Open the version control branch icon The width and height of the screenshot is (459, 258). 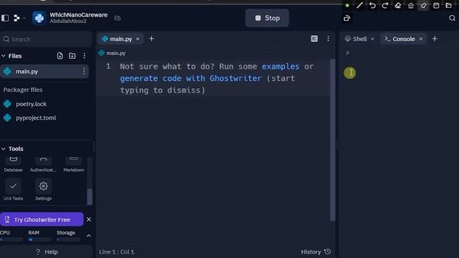(16, 18)
